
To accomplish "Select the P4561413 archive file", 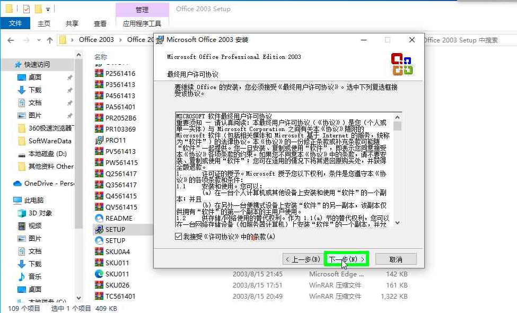I will point(116,95).
